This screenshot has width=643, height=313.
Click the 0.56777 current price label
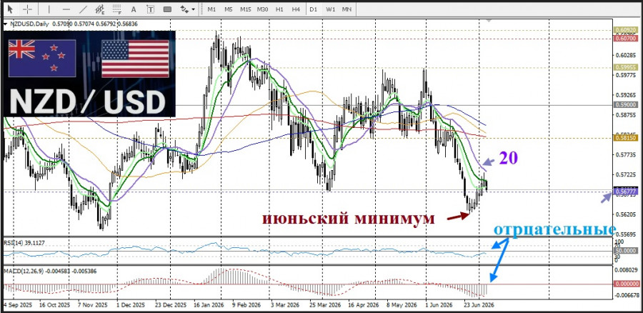click(x=626, y=191)
